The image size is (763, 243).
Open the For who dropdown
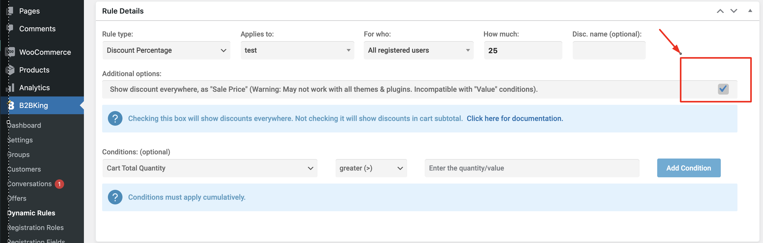point(419,50)
